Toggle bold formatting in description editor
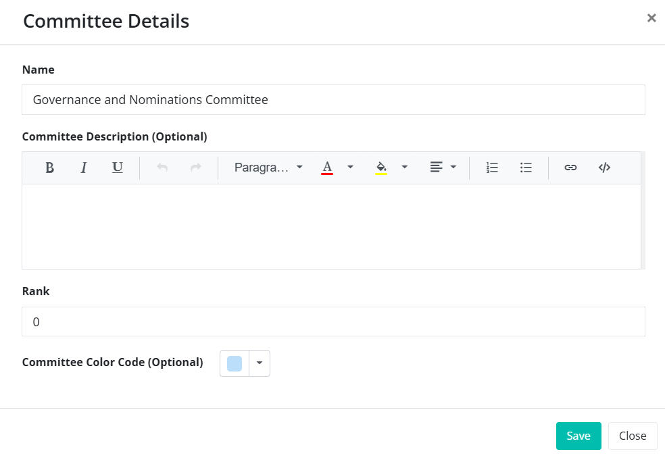This screenshot has width=665, height=460. tap(49, 168)
